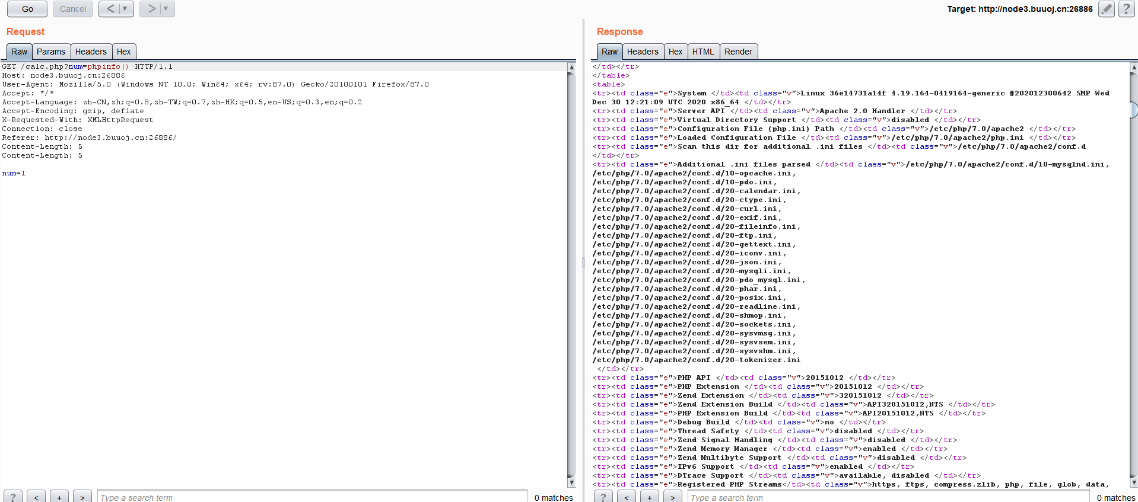Click the request pane scrollbar down arrow
This screenshot has width=1138, height=502.
click(x=572, y=482)
